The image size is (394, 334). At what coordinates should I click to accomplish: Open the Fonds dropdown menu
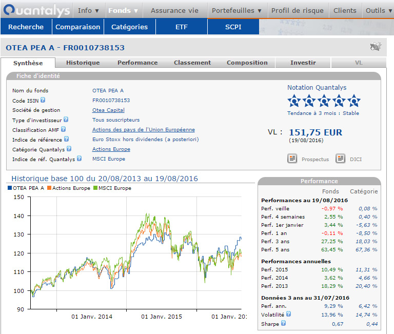click(x=123, y=10)
